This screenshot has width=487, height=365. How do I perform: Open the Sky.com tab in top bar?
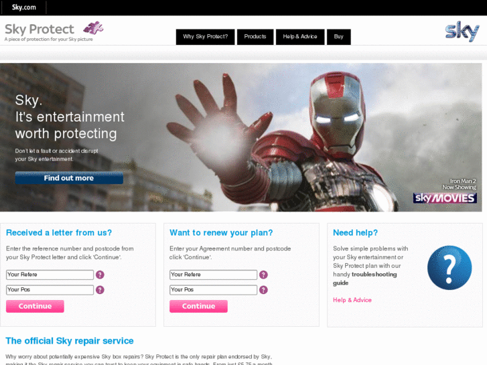click(24, 7)
